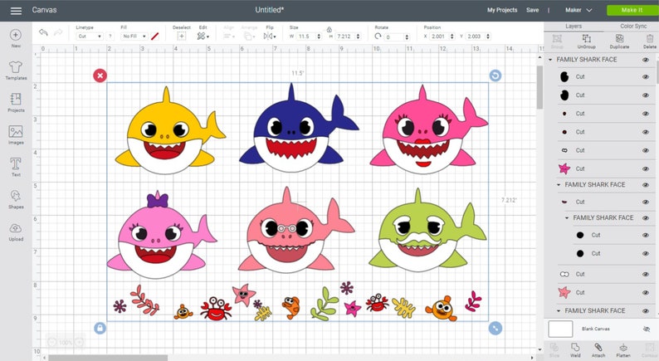Open the Edit scissors tool
659x361 pixels.
[203, 37]
